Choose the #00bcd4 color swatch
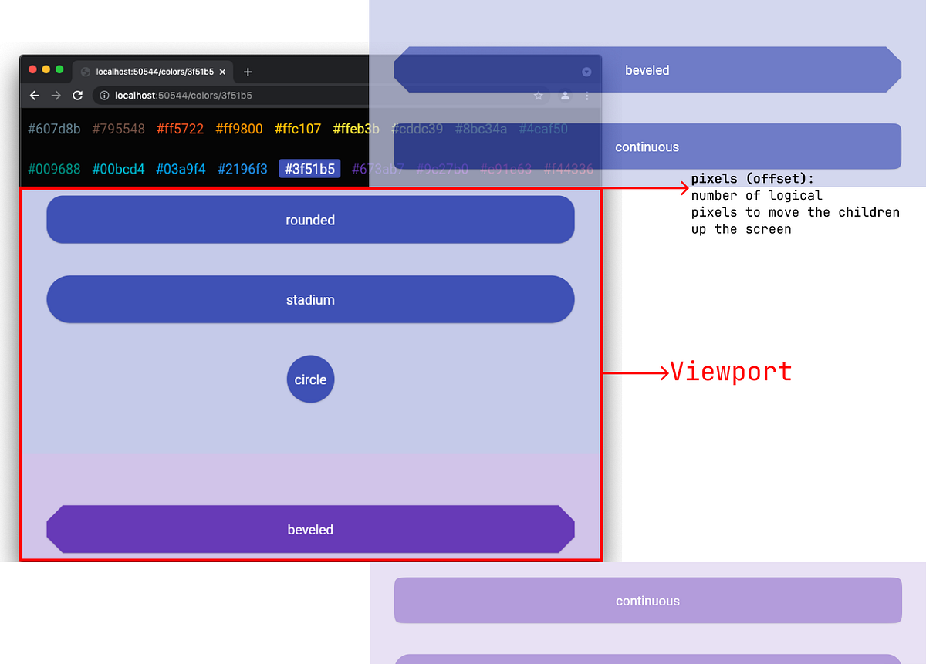Screen dimensions: 926x664 coord(118,168)
